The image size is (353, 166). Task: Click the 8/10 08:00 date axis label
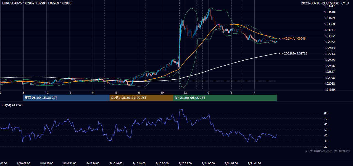pyautogui.click(x=23, y=164)
